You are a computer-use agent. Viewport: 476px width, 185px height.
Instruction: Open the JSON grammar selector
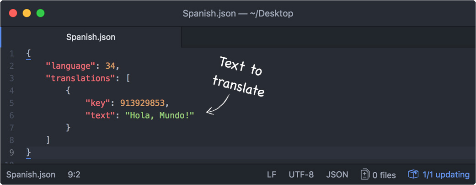coord(337,175)
